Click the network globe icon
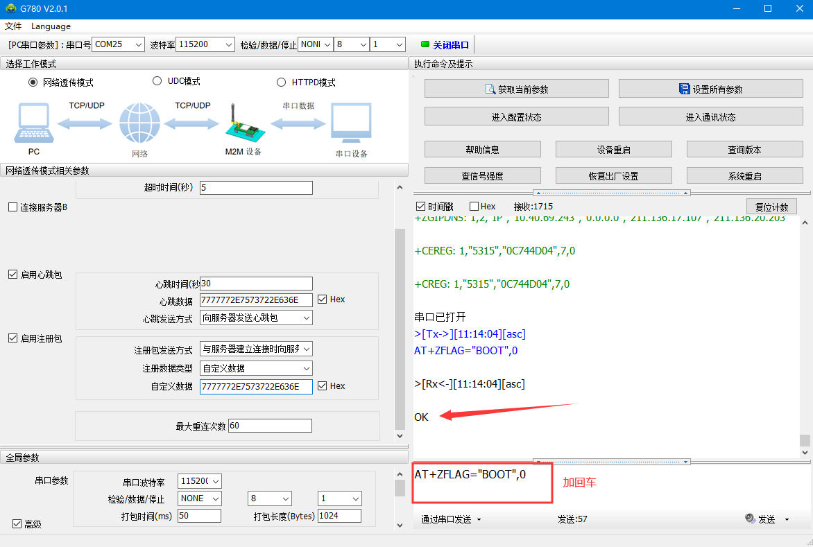813x547 pixels. 139,123
